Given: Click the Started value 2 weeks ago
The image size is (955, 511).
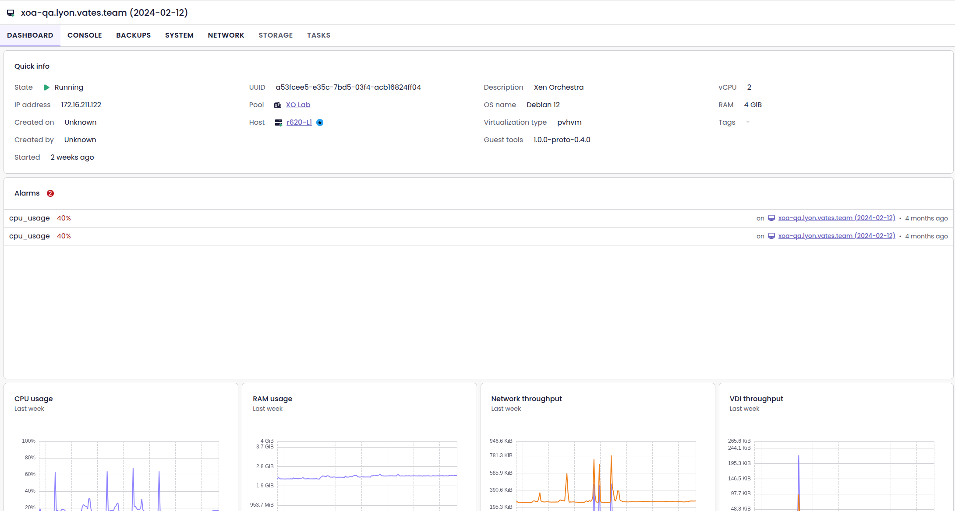Looking at the screenshot, I should click(72, 157).
